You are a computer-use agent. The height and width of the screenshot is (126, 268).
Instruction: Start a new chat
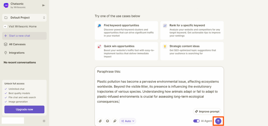pos(24,36)
